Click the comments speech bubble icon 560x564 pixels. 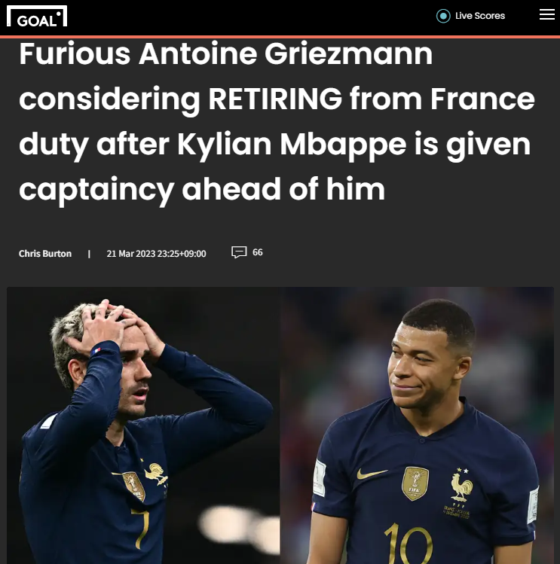pos(239,252)
